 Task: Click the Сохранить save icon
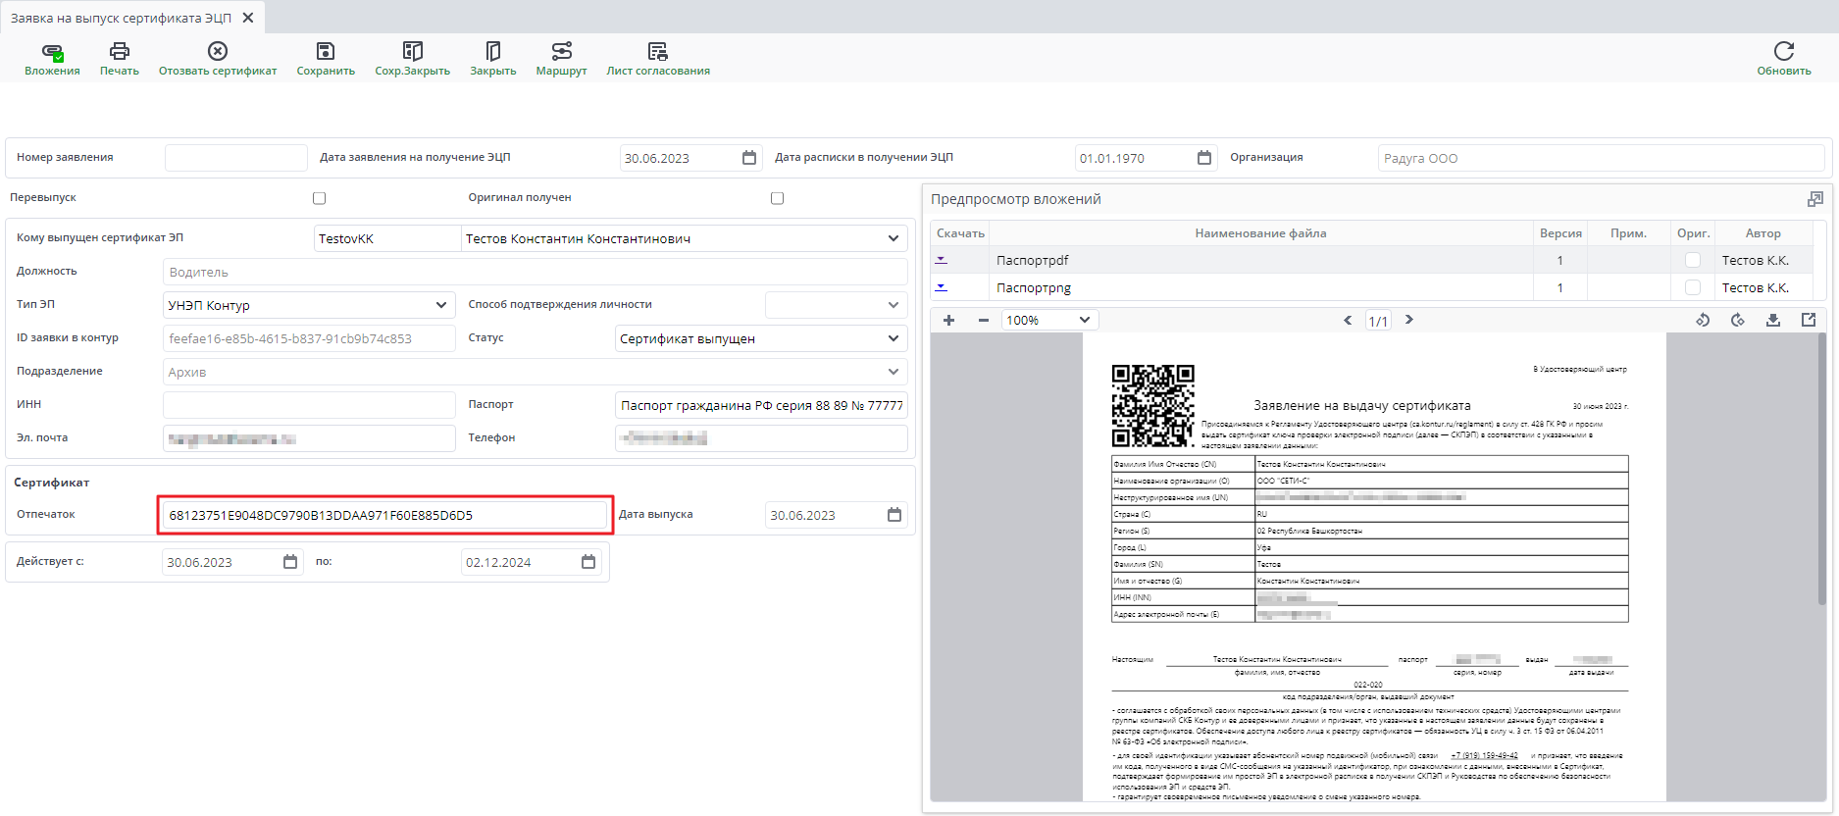pyautogui.click(x=326, y=52)
